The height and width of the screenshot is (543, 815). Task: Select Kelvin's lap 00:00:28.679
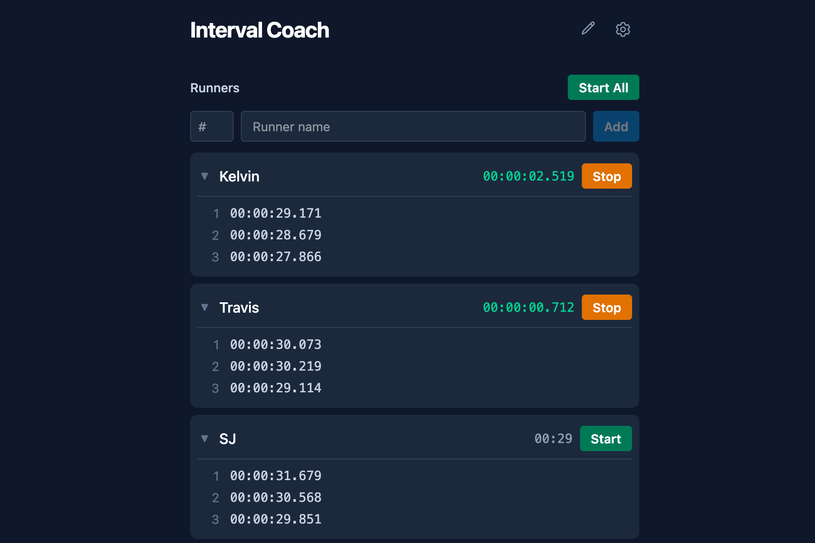[276, 235]
